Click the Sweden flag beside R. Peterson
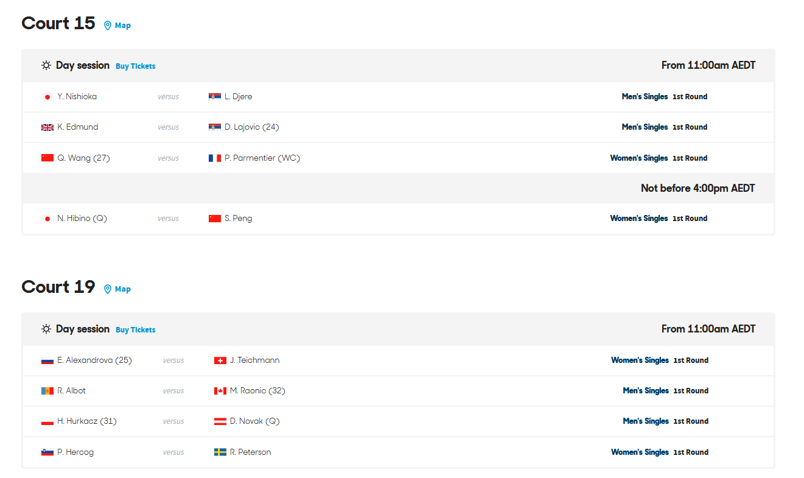This screenshot has height=478, width=804. tap(220, 452)
